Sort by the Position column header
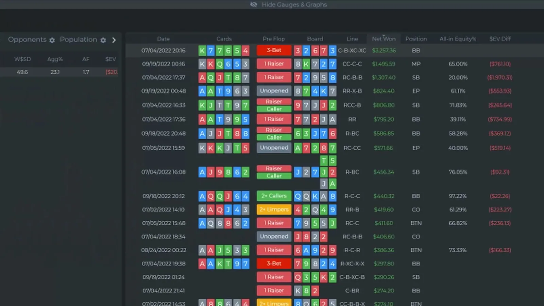Viewport: 544px width, 306px height. click(416, 39)
